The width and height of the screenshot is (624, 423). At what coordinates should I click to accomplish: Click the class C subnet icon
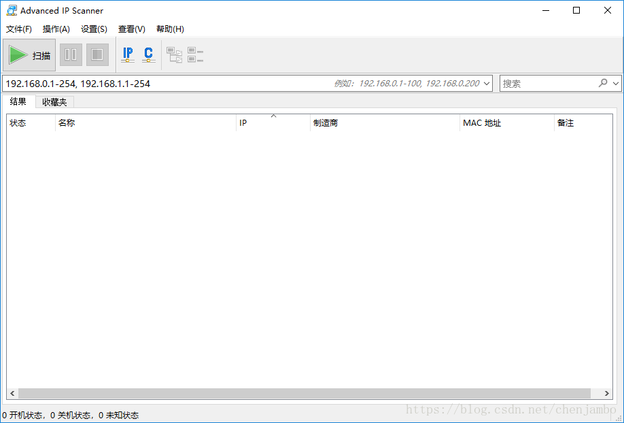[x=148, y=55]
